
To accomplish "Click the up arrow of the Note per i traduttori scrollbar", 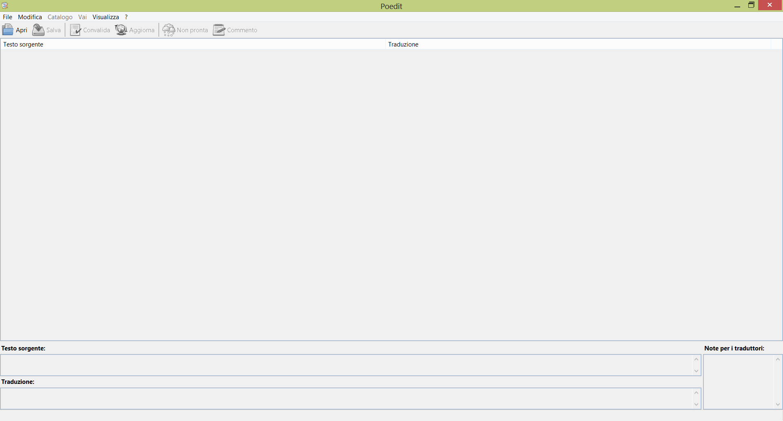I will click(x=778, y=359).
